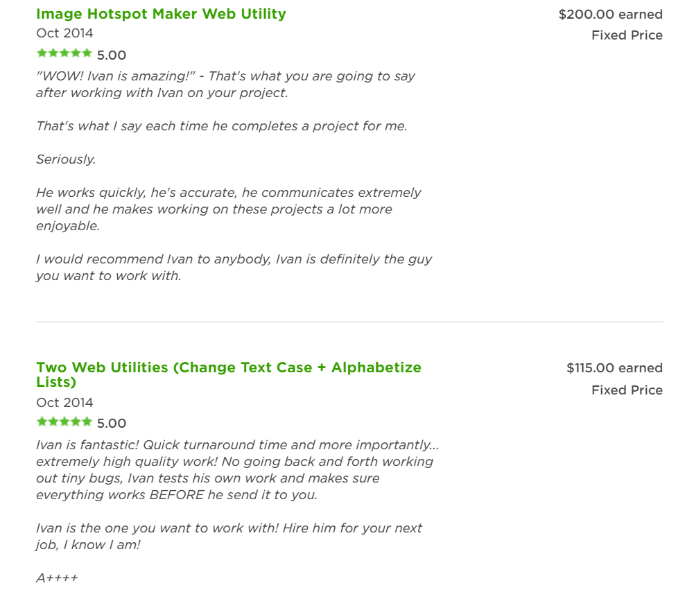694x599 pixels.
Task: Click the star rating under Two Web Utilities
Action: coord(64,422)
